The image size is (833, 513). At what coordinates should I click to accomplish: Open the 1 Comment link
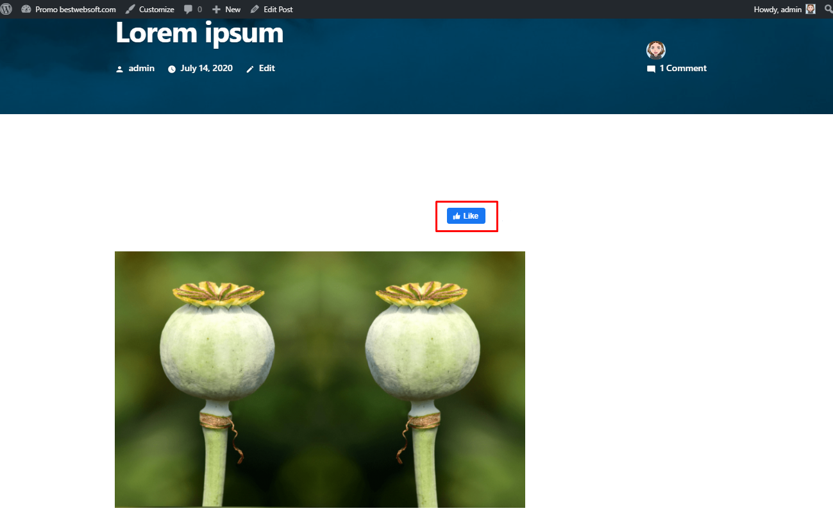[x=683, y=68]
